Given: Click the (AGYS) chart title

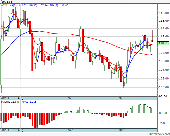Looking at the screenshot, I should [6, 2].
